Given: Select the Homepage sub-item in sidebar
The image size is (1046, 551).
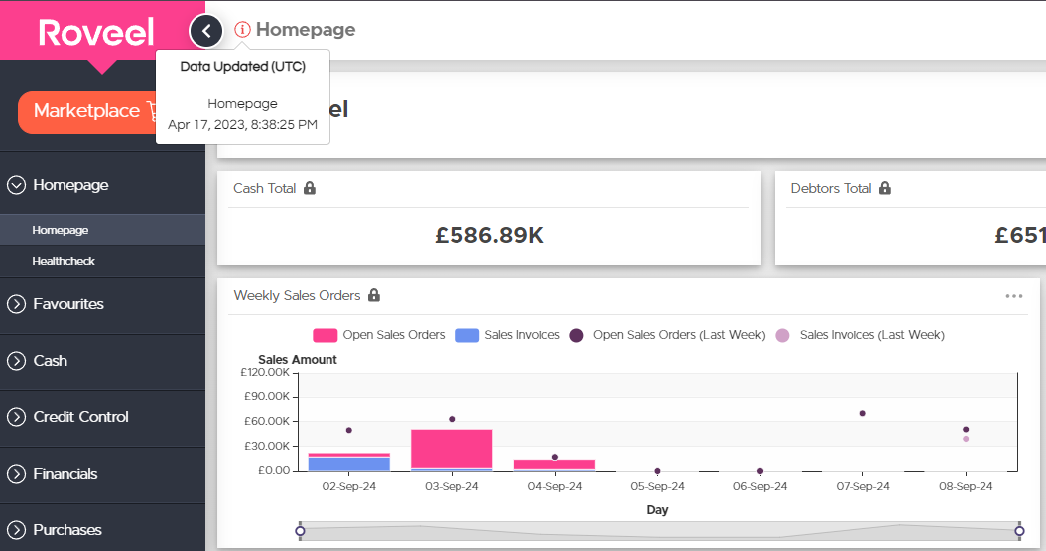Looking at the screenshot, I should [103, 230].
